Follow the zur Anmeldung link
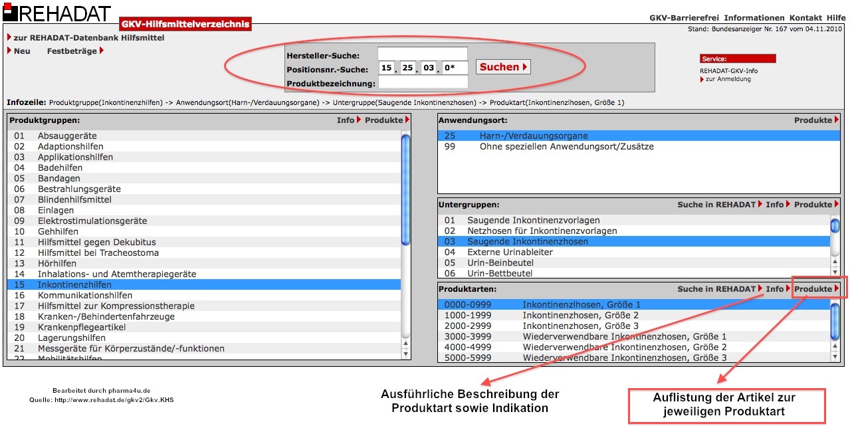This screenshot has height=428, width=850. pos(728,78)
